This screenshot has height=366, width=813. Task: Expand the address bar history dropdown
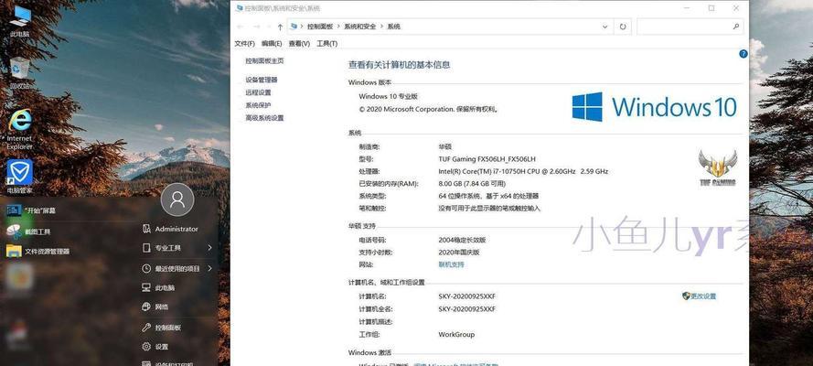point(605,27)
